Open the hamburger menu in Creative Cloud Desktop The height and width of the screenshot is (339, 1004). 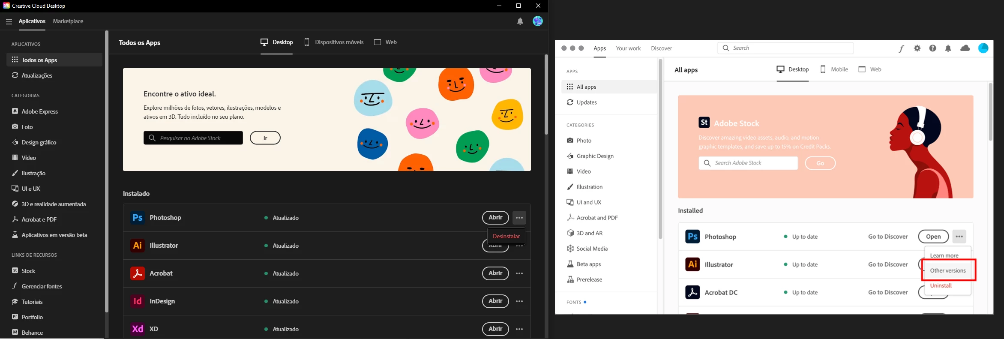[9, 21]
